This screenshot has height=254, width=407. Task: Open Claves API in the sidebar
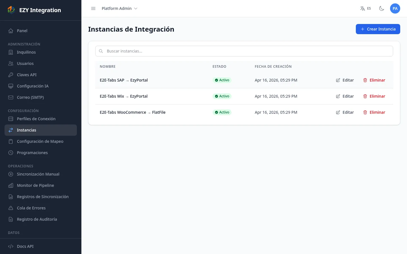coord(41,75)
